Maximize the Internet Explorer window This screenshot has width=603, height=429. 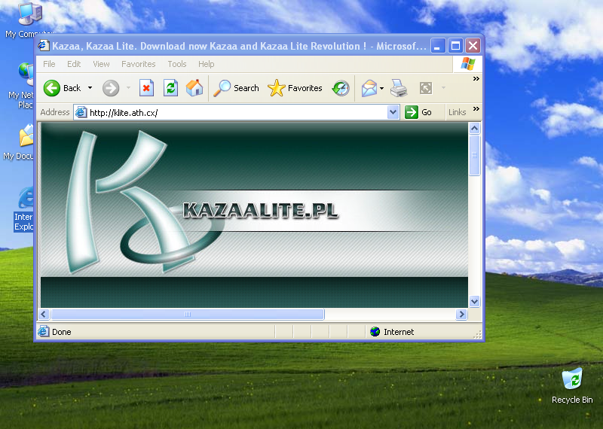455,46
